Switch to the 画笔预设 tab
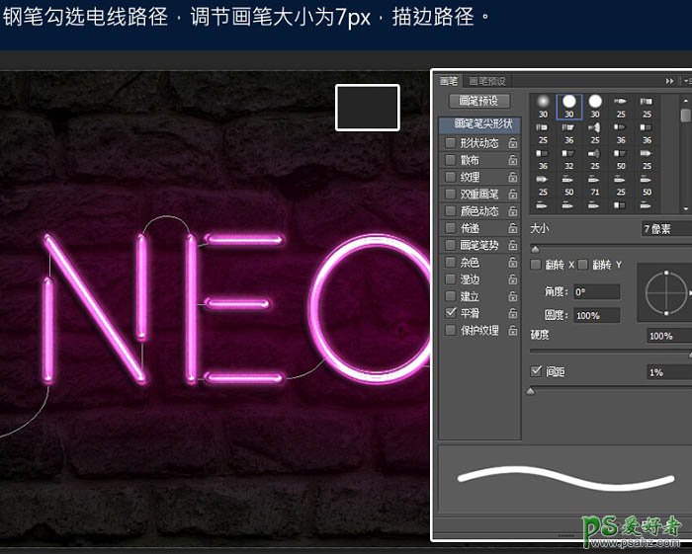 click(x=487, y=81)
